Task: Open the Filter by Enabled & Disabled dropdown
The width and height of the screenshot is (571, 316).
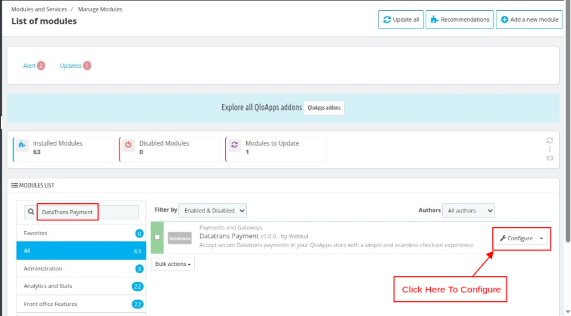Action: point(213,211)
